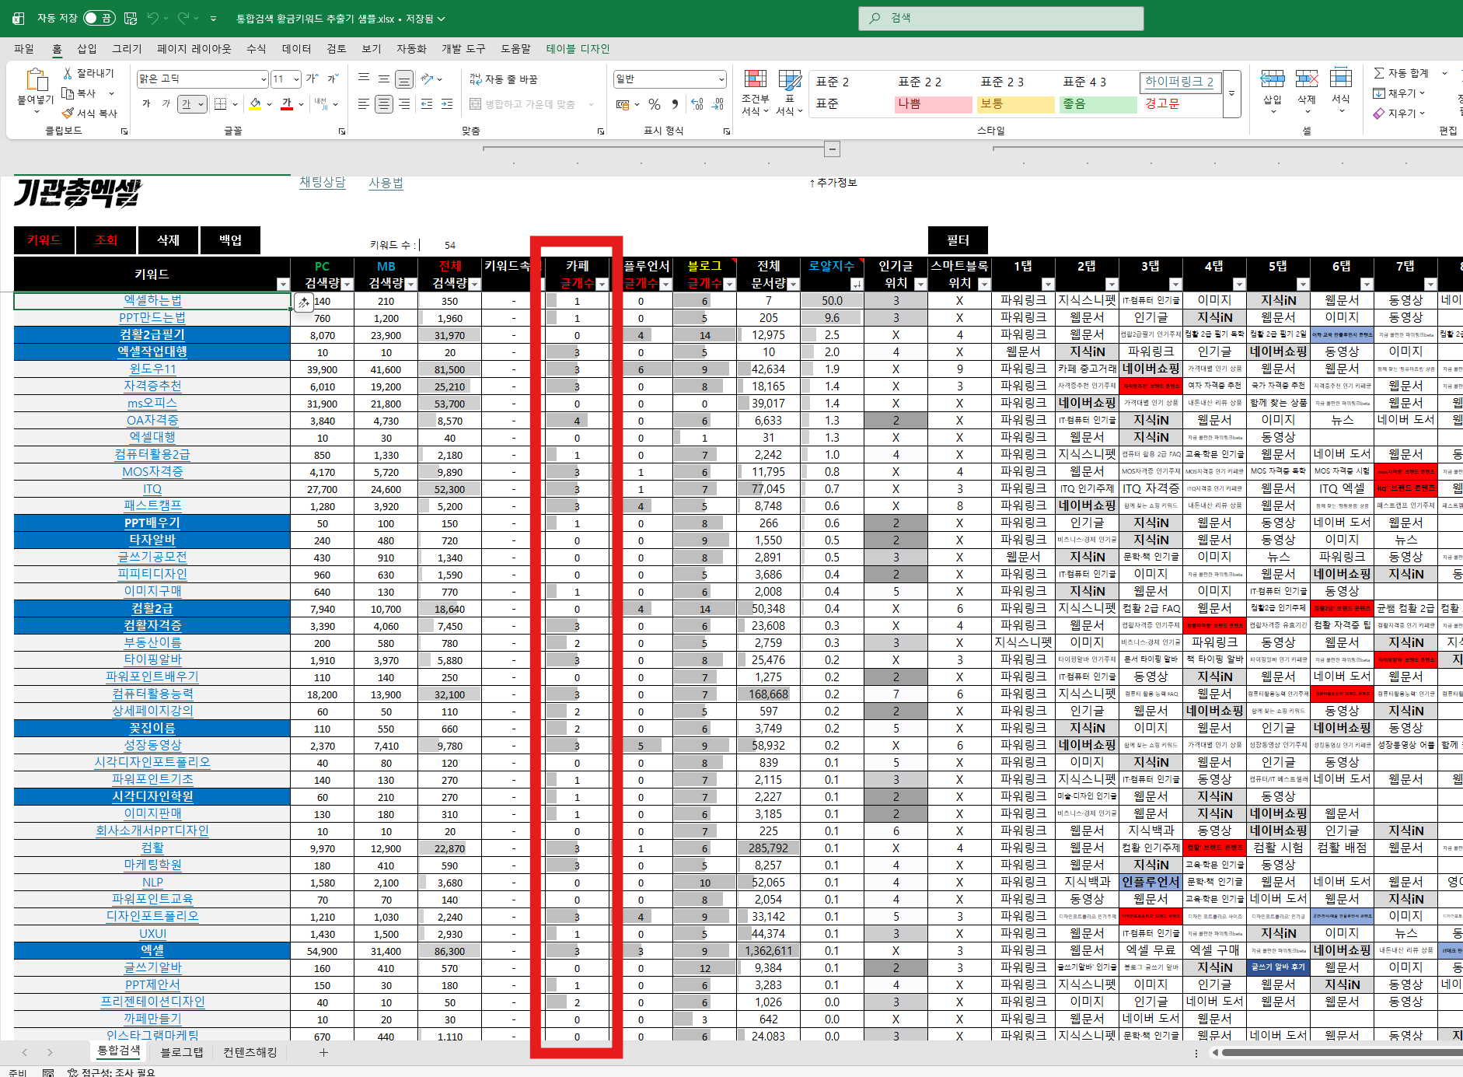Open Conditional Formatting (조건부 서식)
The height and width of the screenshot is (1077, 1463).
(755, 93)
